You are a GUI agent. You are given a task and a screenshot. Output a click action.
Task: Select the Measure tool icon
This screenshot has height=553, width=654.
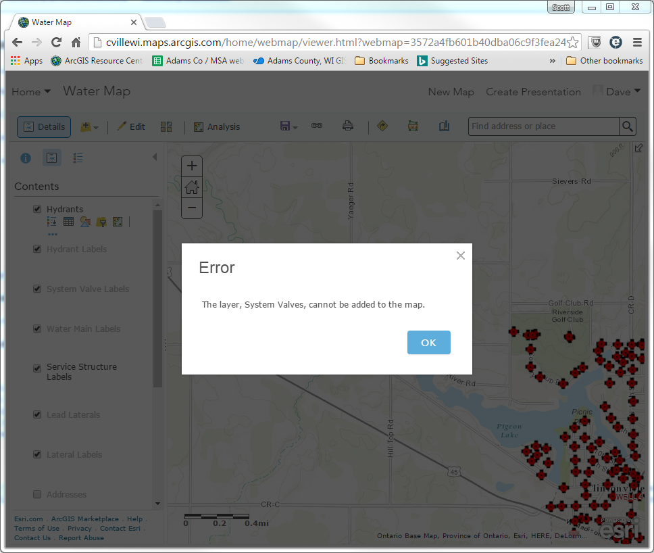(x=413, y=126)
